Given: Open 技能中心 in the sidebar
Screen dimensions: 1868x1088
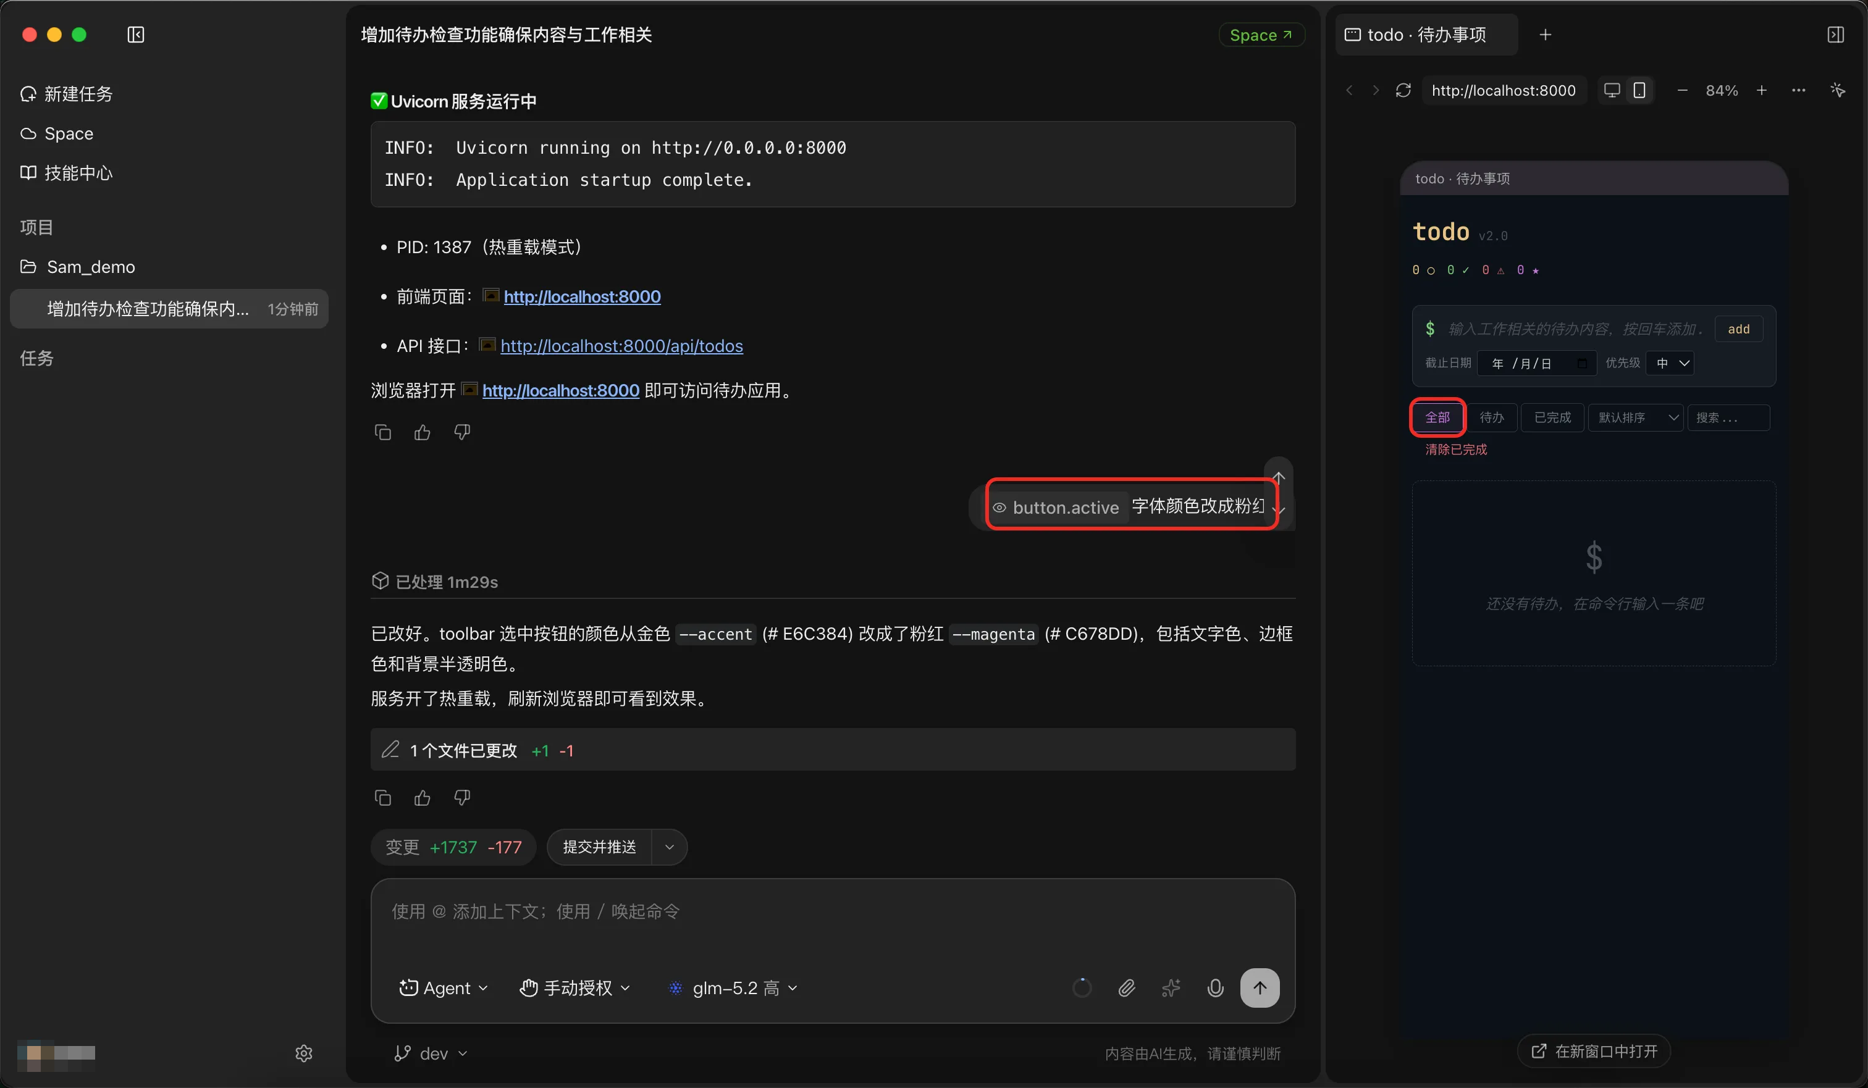Looking at the screenshot, I should point(67,173).
